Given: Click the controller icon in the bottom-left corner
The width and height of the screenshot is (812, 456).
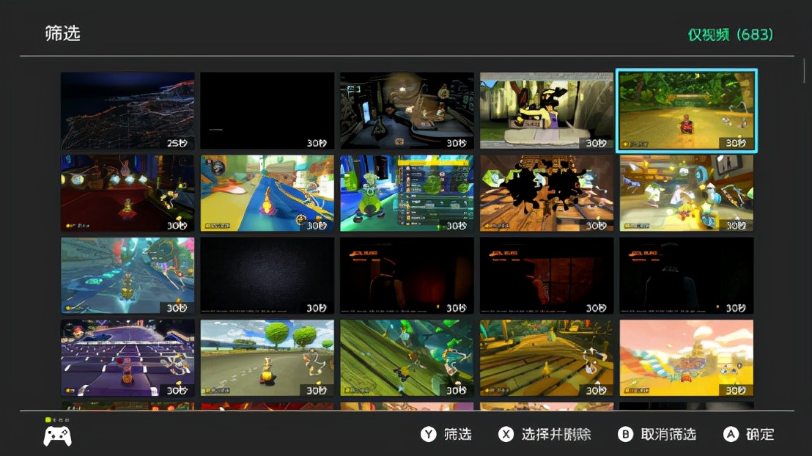Looking at the screenshot, I should click(x=57, y=435).
